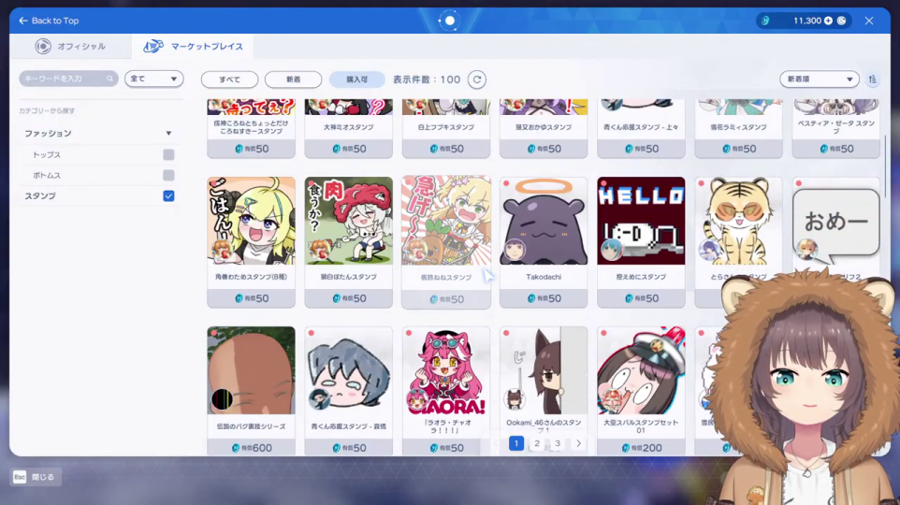The height and width of the screenshot is (505, 900).
Task: Go to next page with the chevron
Action: click(578, 443)
